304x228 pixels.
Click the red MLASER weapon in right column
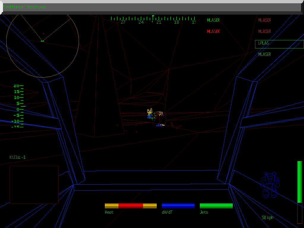tap(265, 20)
